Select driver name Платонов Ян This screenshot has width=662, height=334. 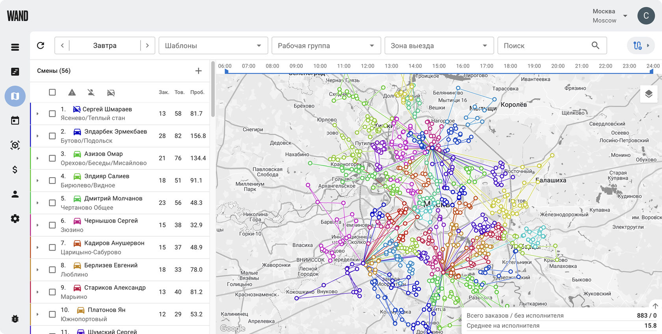(x=107, y=310)
